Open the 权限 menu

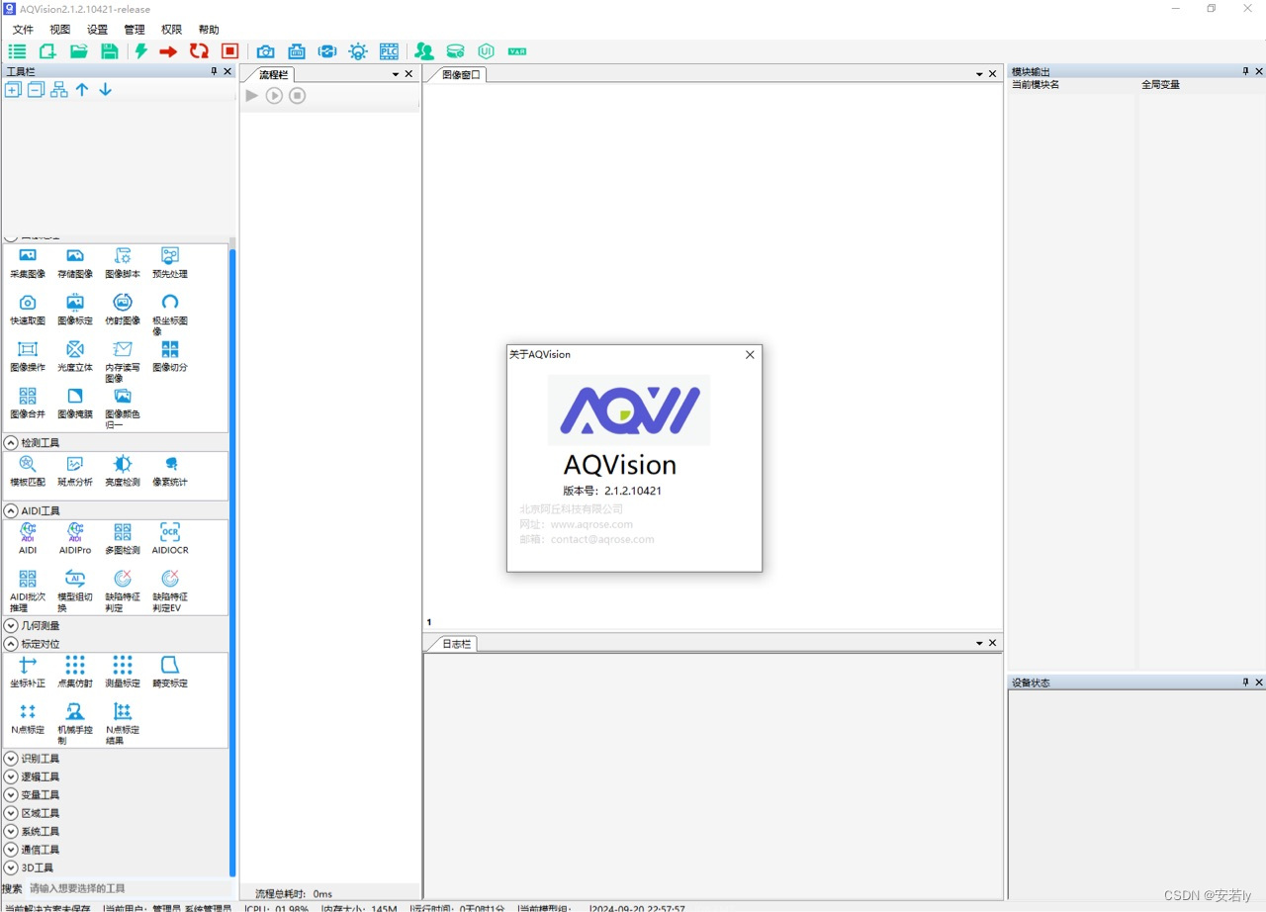tap(171, 30)
